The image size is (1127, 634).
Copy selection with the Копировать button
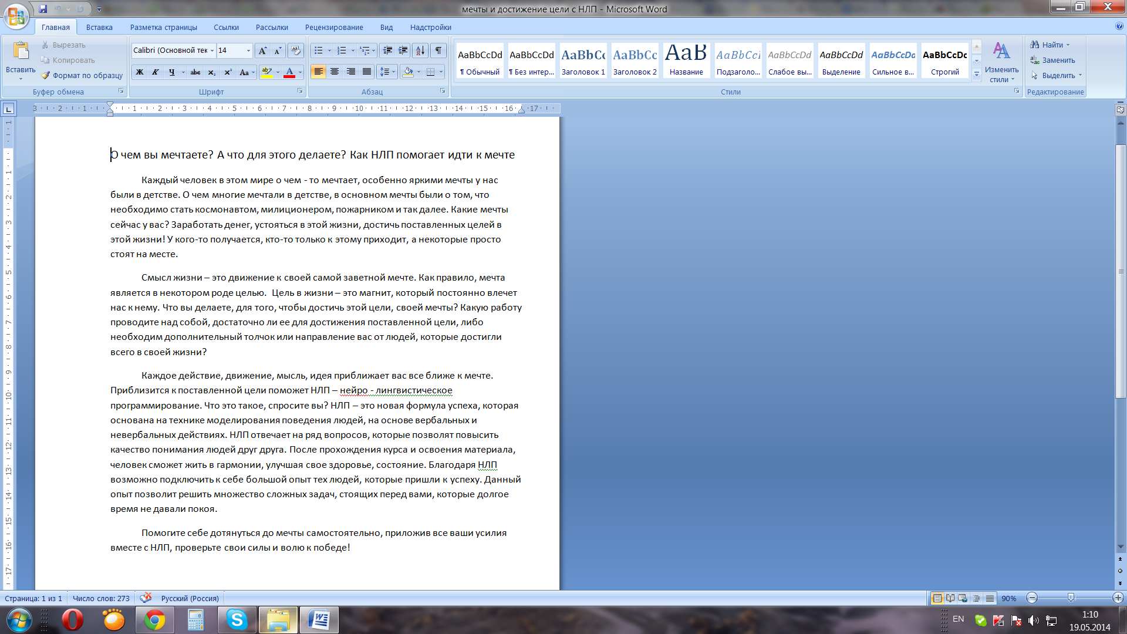(68, 60)
